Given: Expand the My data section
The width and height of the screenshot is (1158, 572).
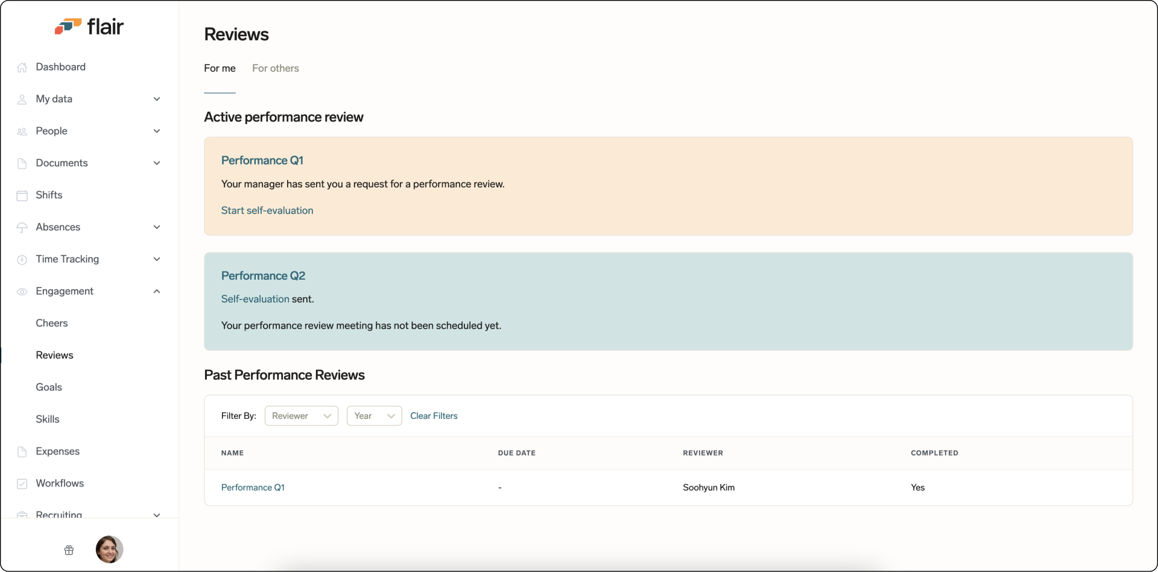Looking at the screenshot, I should point(157,99).
